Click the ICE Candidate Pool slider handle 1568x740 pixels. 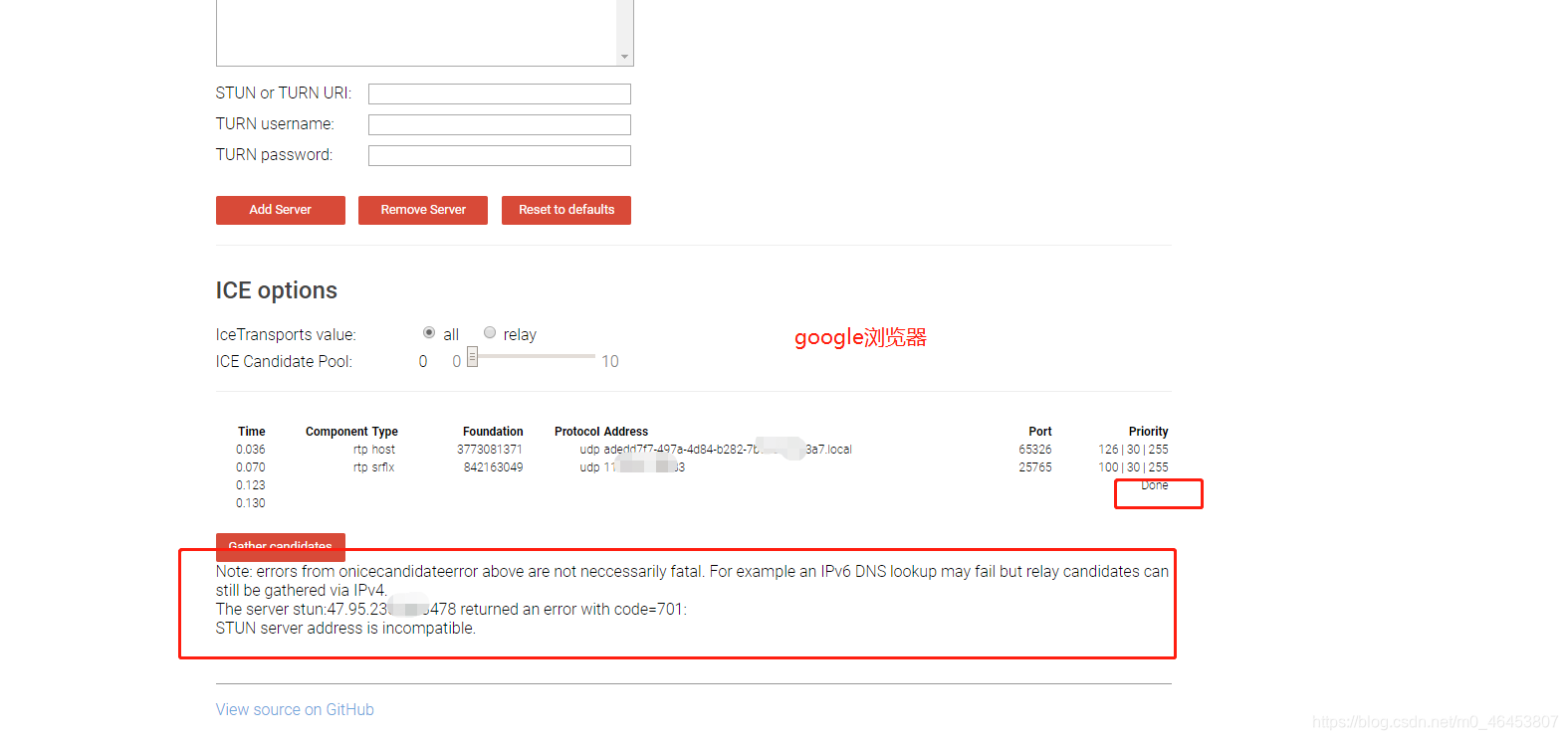pyautogui.click(x=473, y=357)
